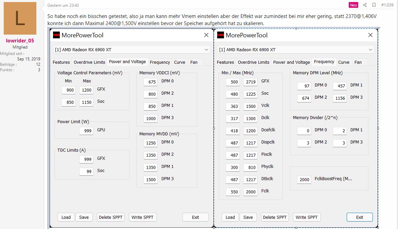Click Delete SPPT in right window
The height and width of the screenshot is (229, 398).
pyautogui.click(x=275, y=217)
